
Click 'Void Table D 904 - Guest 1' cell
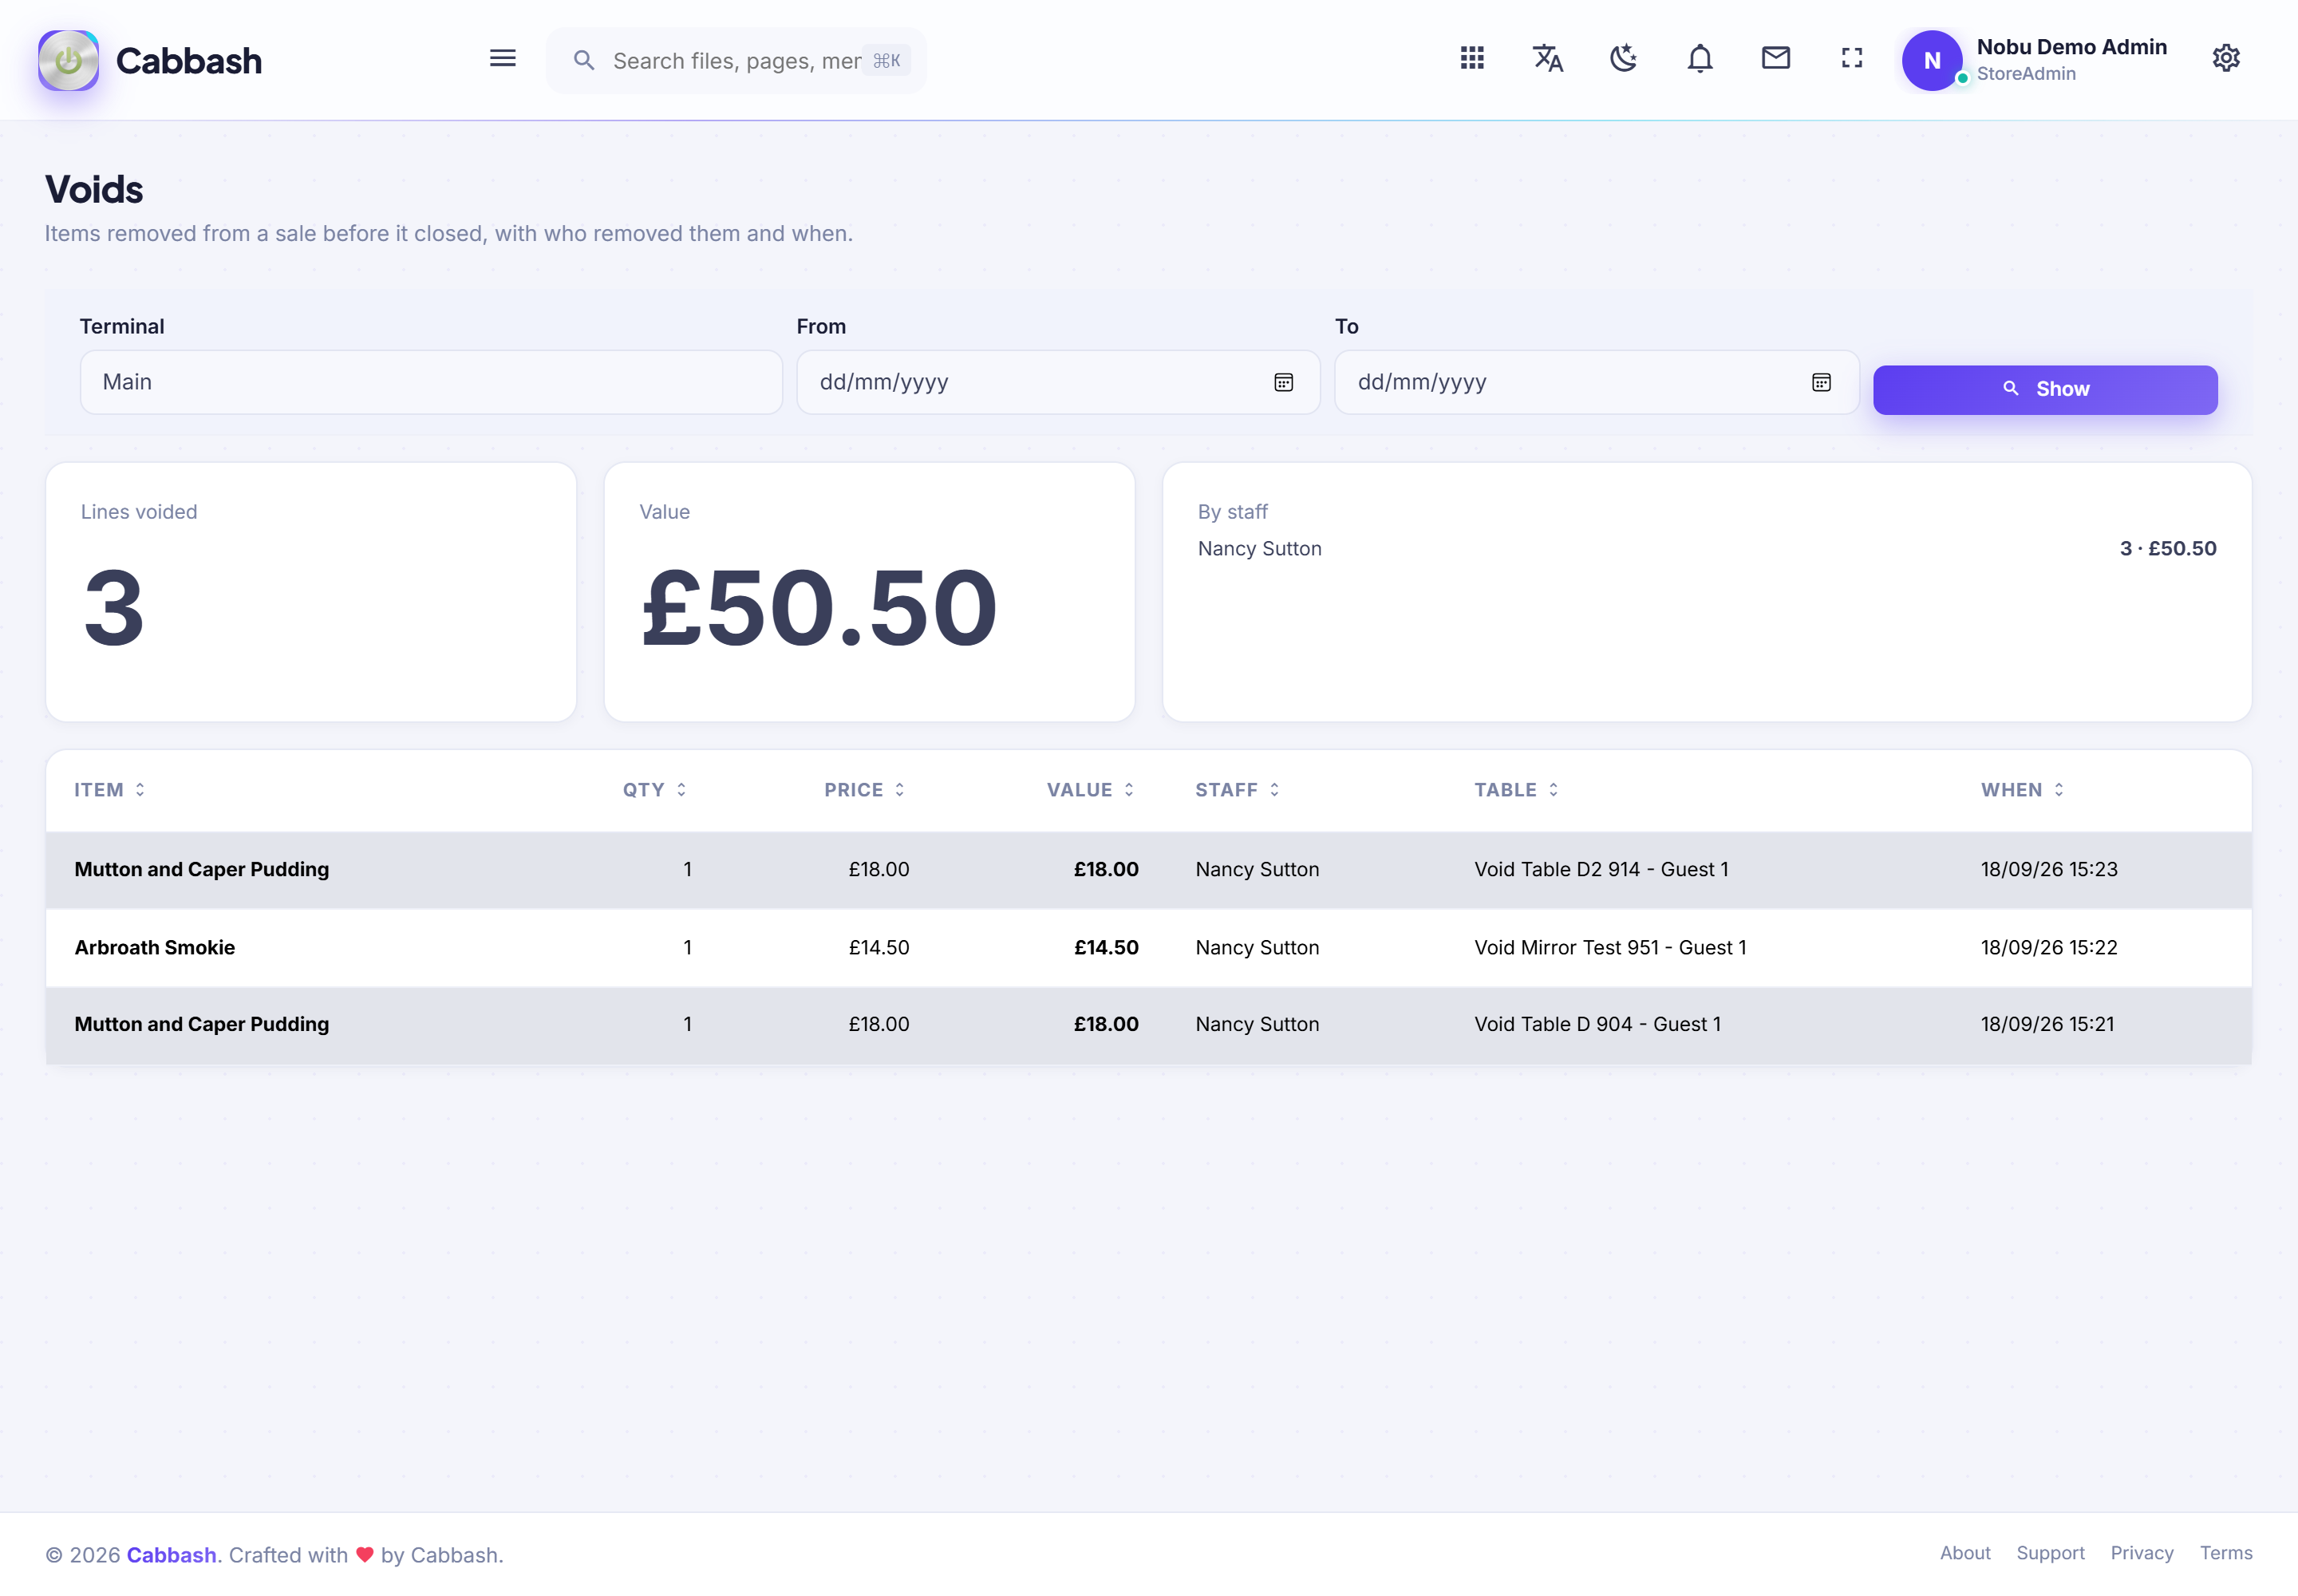1597,1024
